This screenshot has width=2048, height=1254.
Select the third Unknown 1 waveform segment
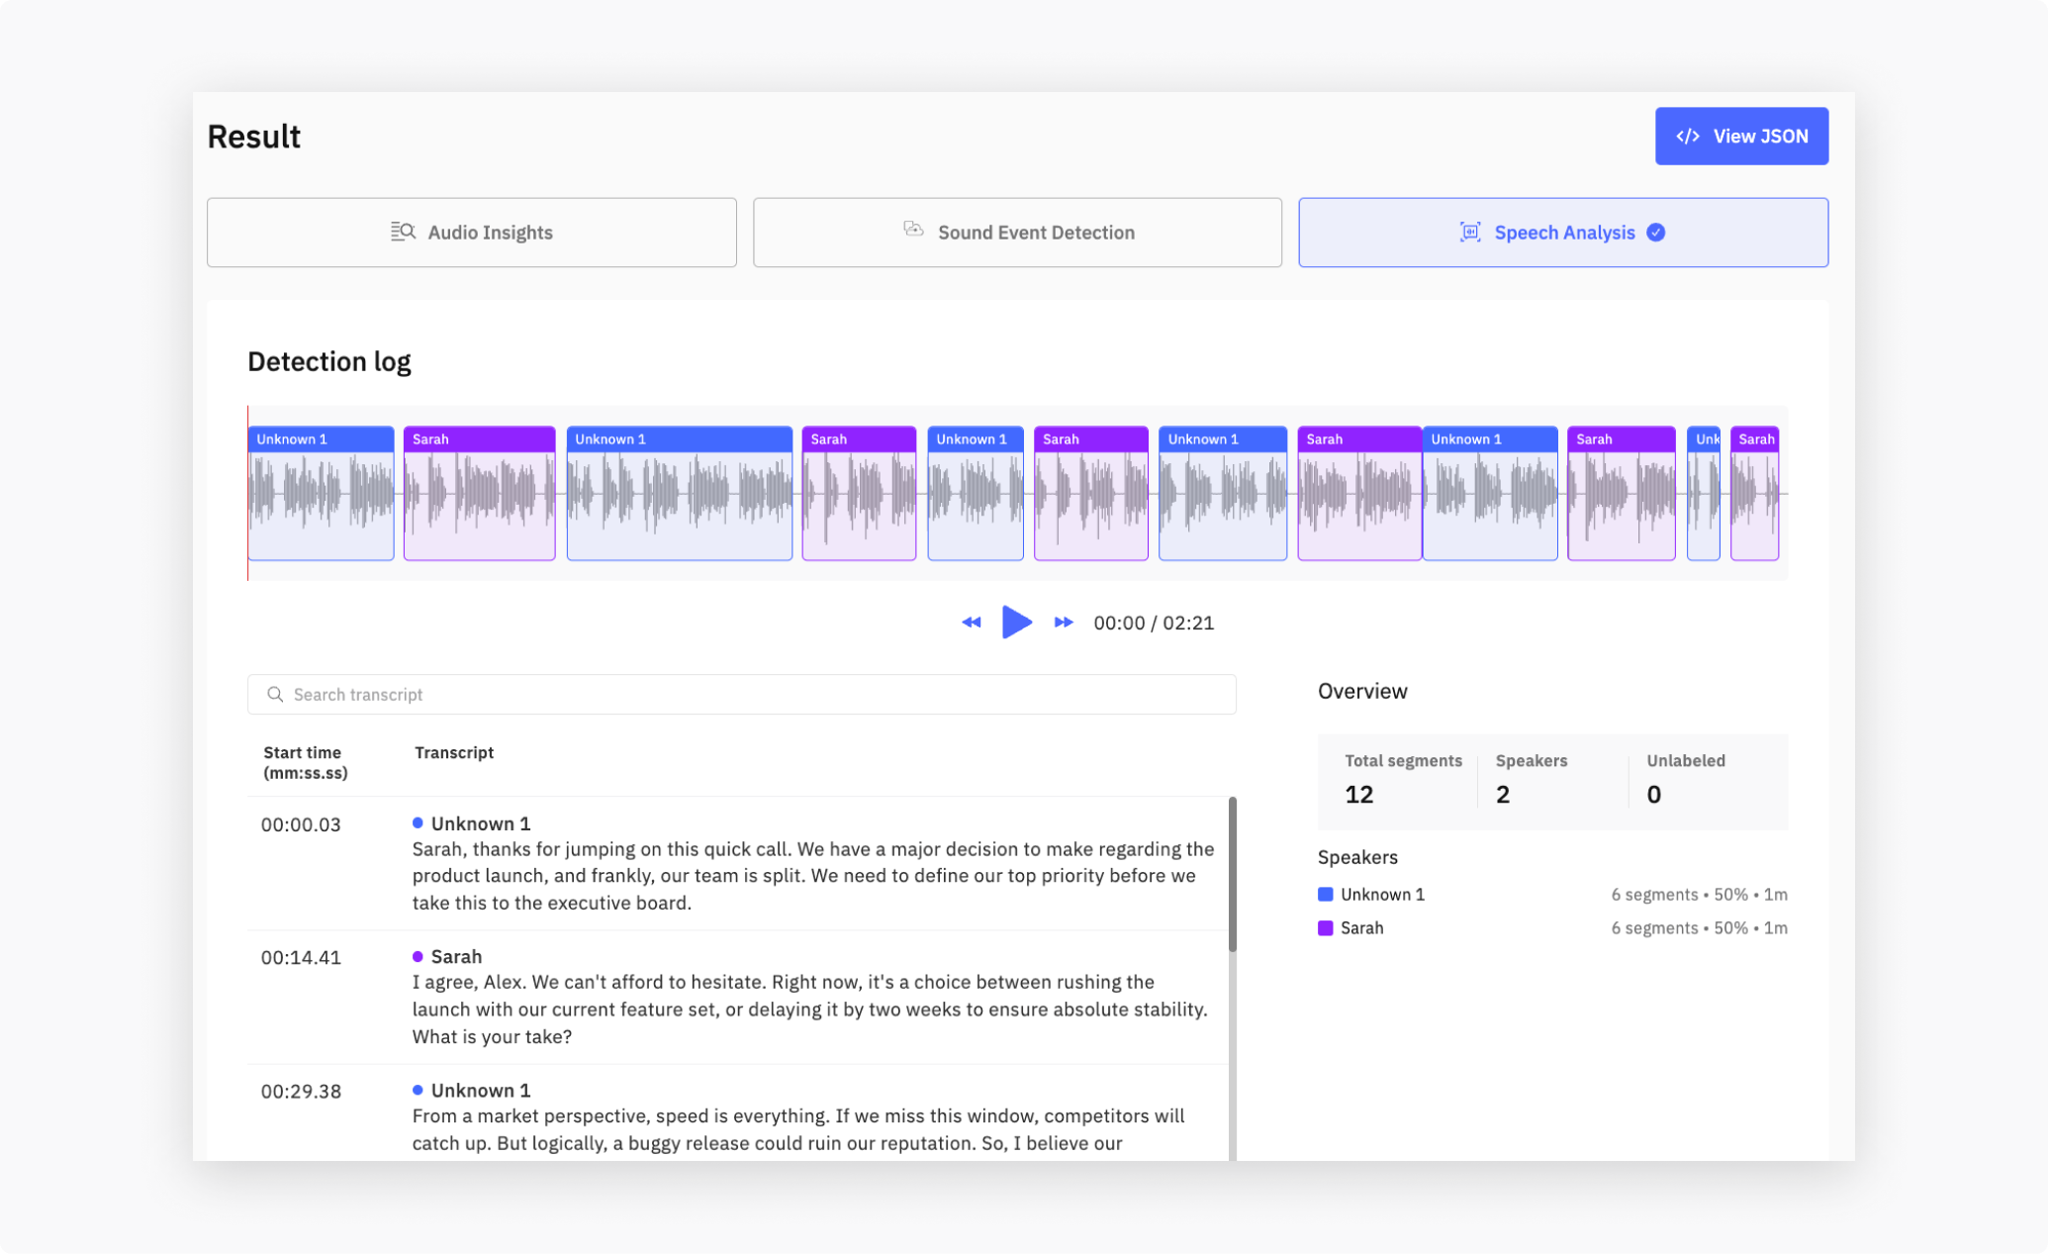[976, 493]
